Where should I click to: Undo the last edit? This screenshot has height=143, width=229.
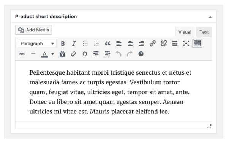tap(118, 54)
